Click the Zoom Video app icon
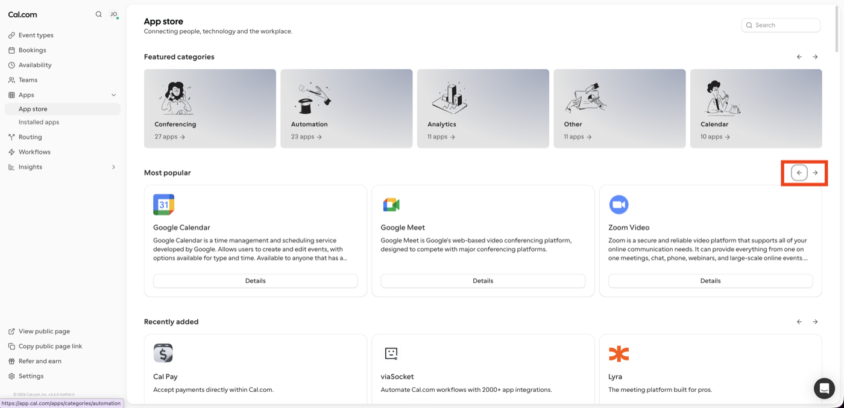Image resolution: width=844 pixels, height=408 pixels. click(619, 205)
